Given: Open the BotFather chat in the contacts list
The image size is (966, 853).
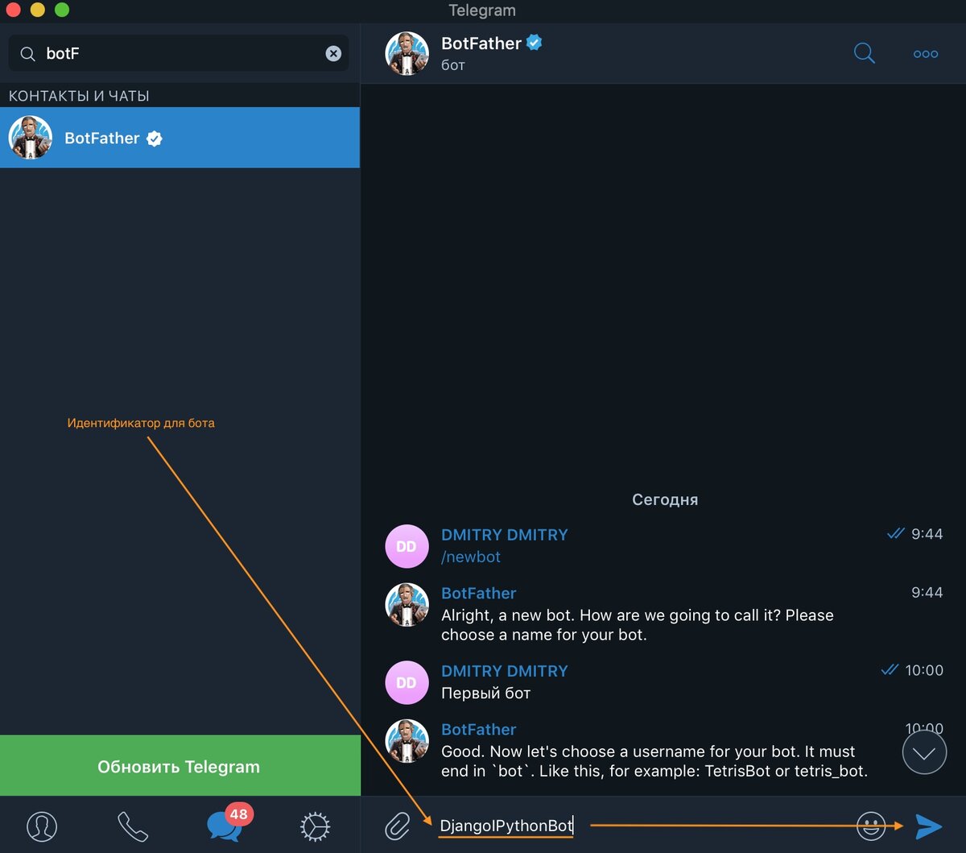Looking at the screenshot, I should tap(180, 138).
